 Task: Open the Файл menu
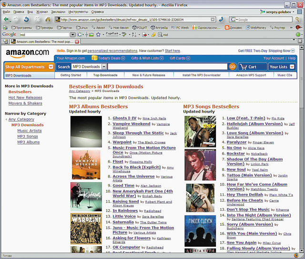(x=6, y=11)
